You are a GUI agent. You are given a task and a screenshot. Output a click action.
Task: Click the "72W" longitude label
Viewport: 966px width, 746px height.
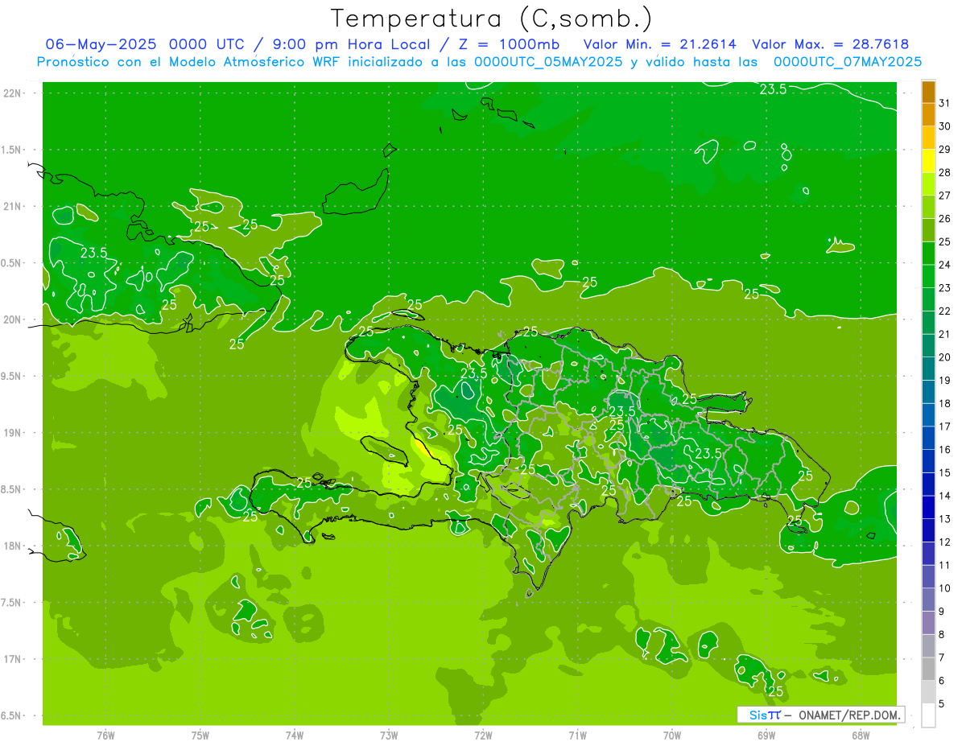483,736
